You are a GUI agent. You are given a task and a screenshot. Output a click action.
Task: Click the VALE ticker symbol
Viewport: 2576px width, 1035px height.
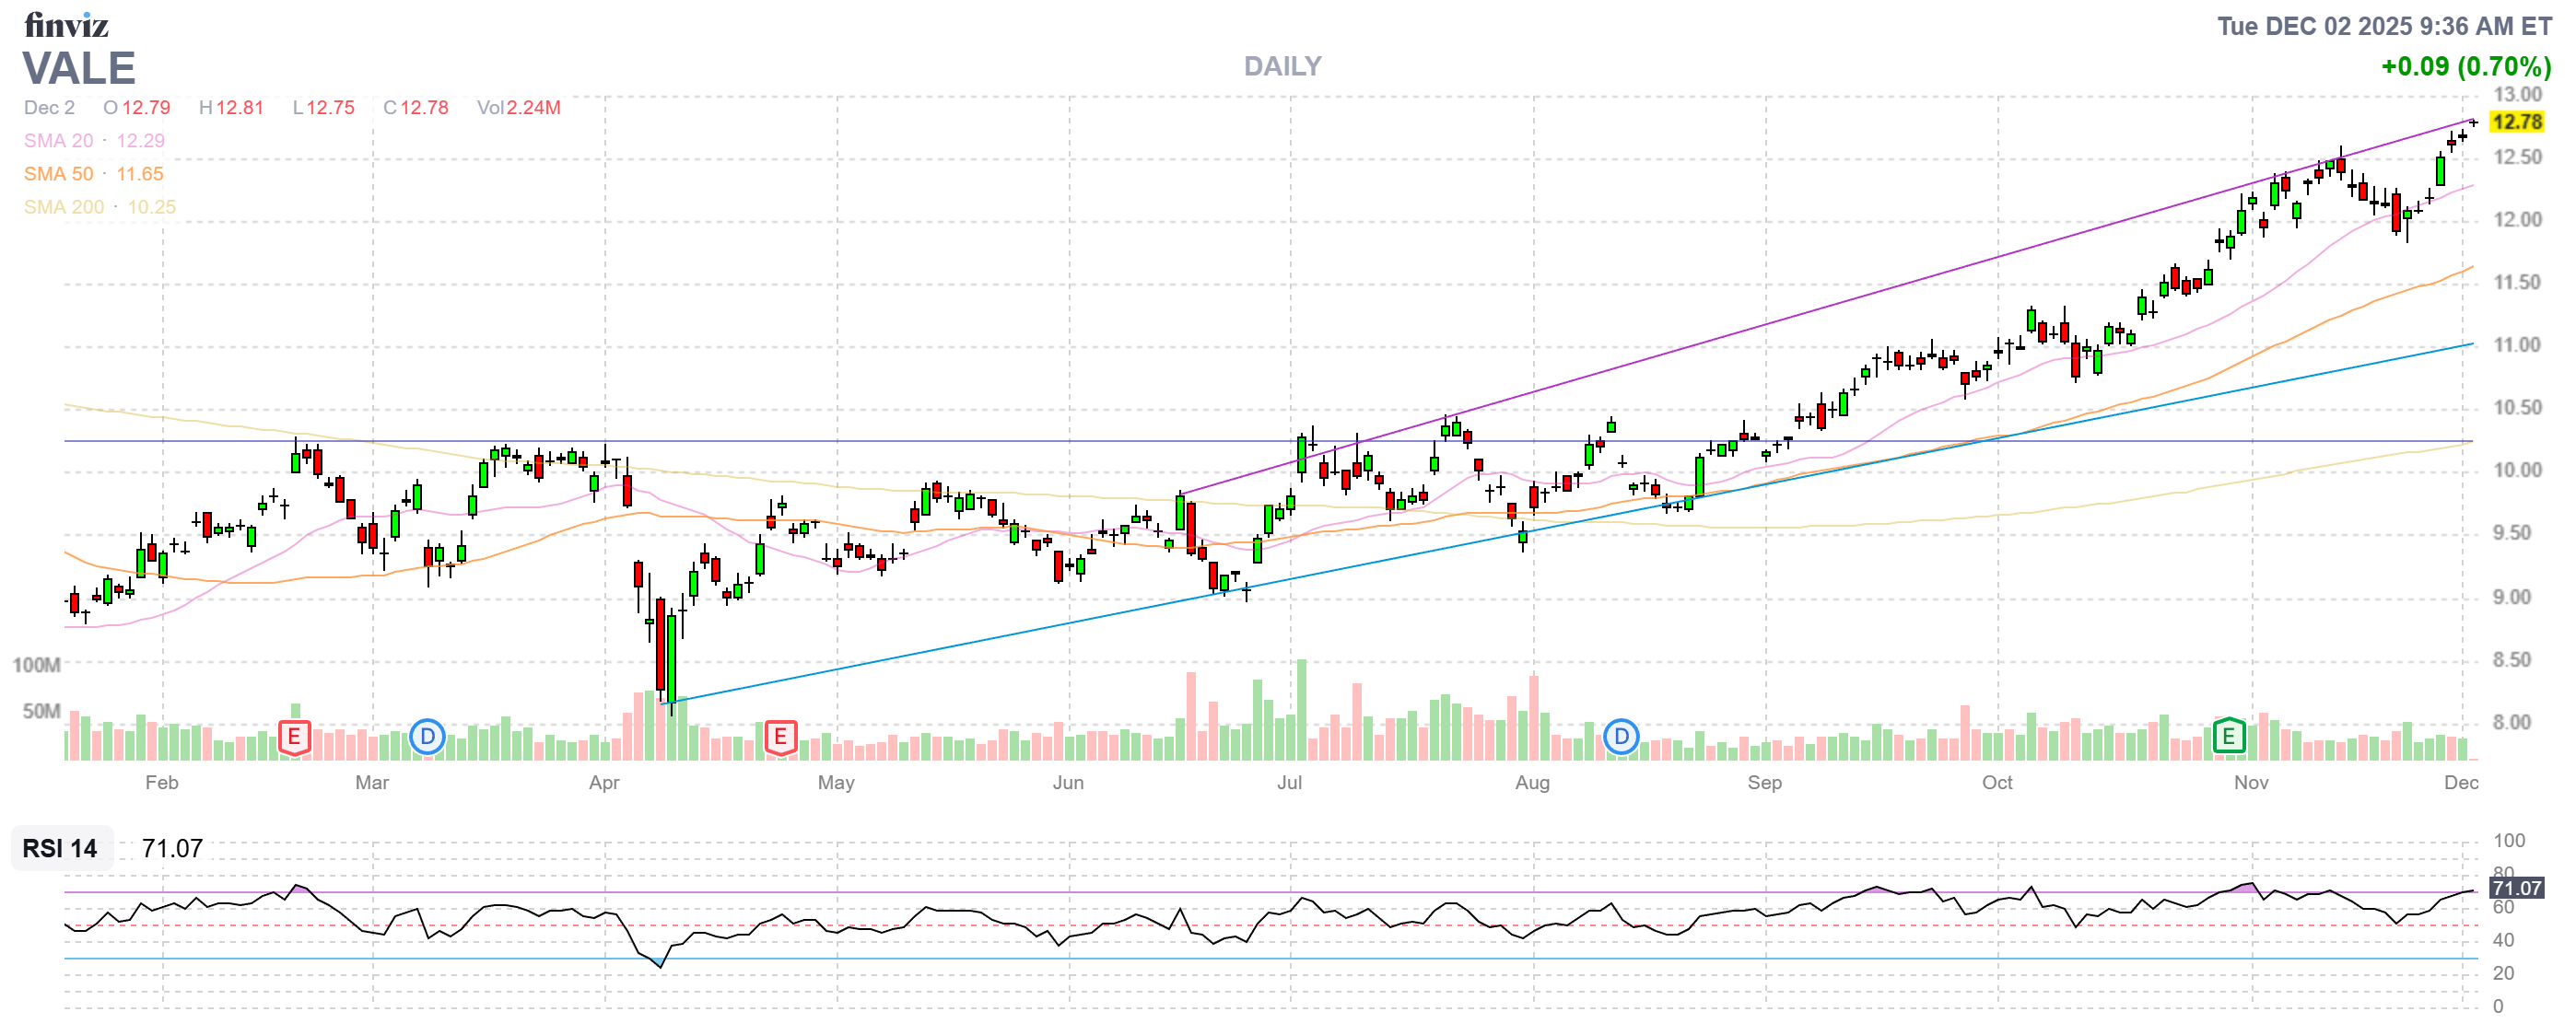pos(79,68)
